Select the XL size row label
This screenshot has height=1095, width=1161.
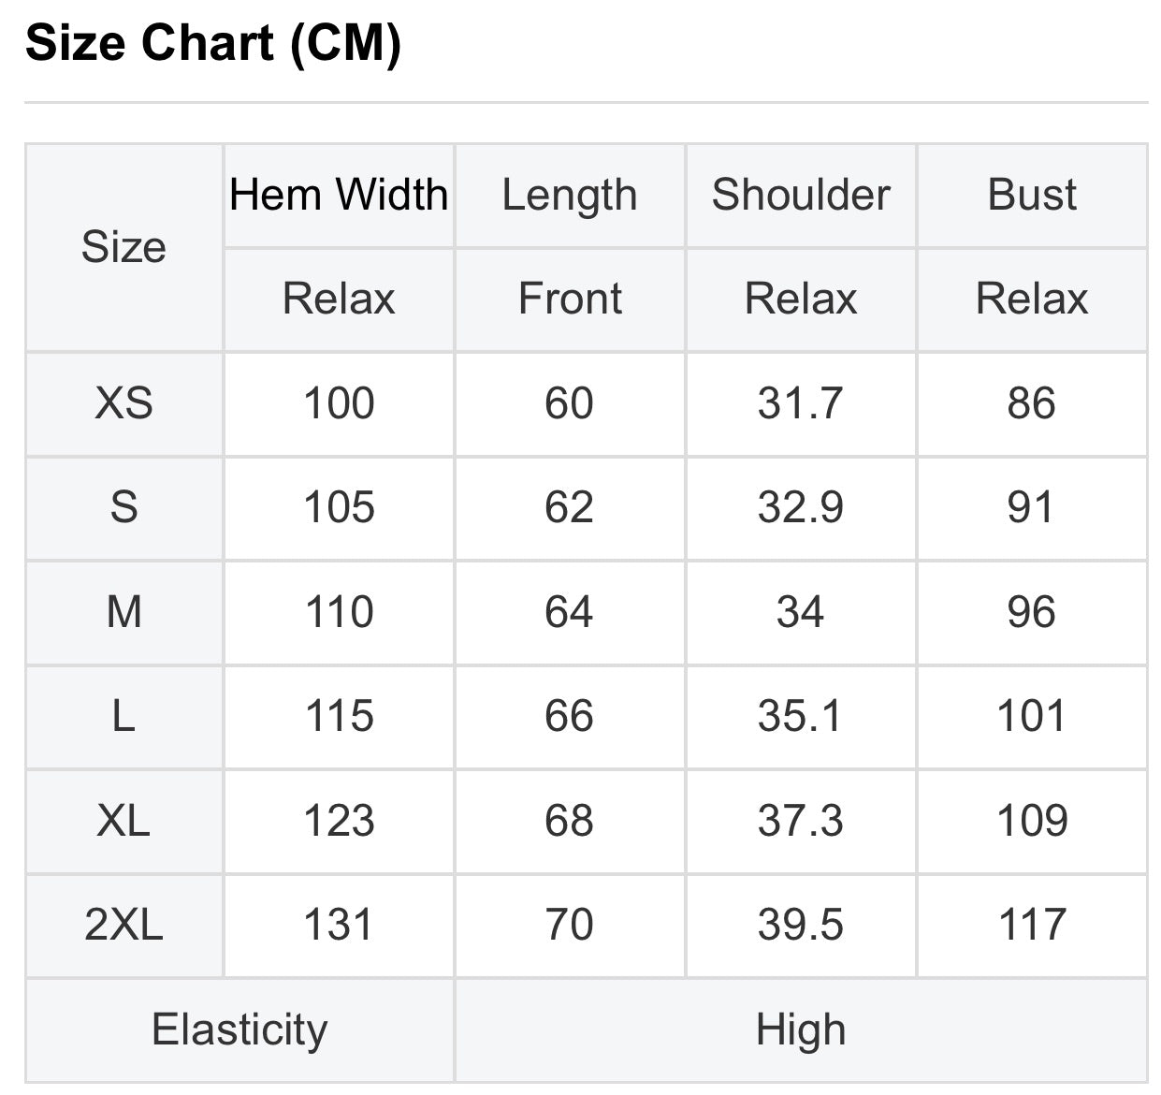[123, 821]
